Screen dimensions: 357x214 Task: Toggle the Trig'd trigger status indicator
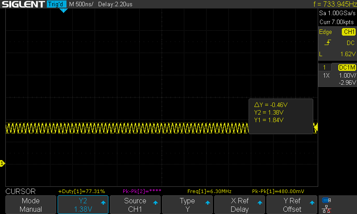(x=56, y=4)
